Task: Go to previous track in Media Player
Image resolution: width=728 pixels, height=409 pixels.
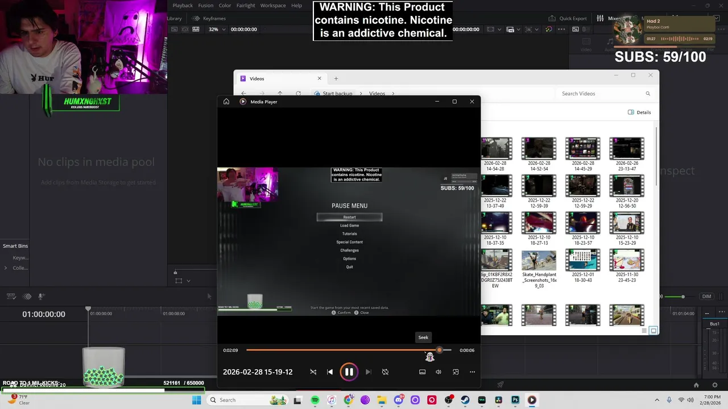Action: click(330, 372)
